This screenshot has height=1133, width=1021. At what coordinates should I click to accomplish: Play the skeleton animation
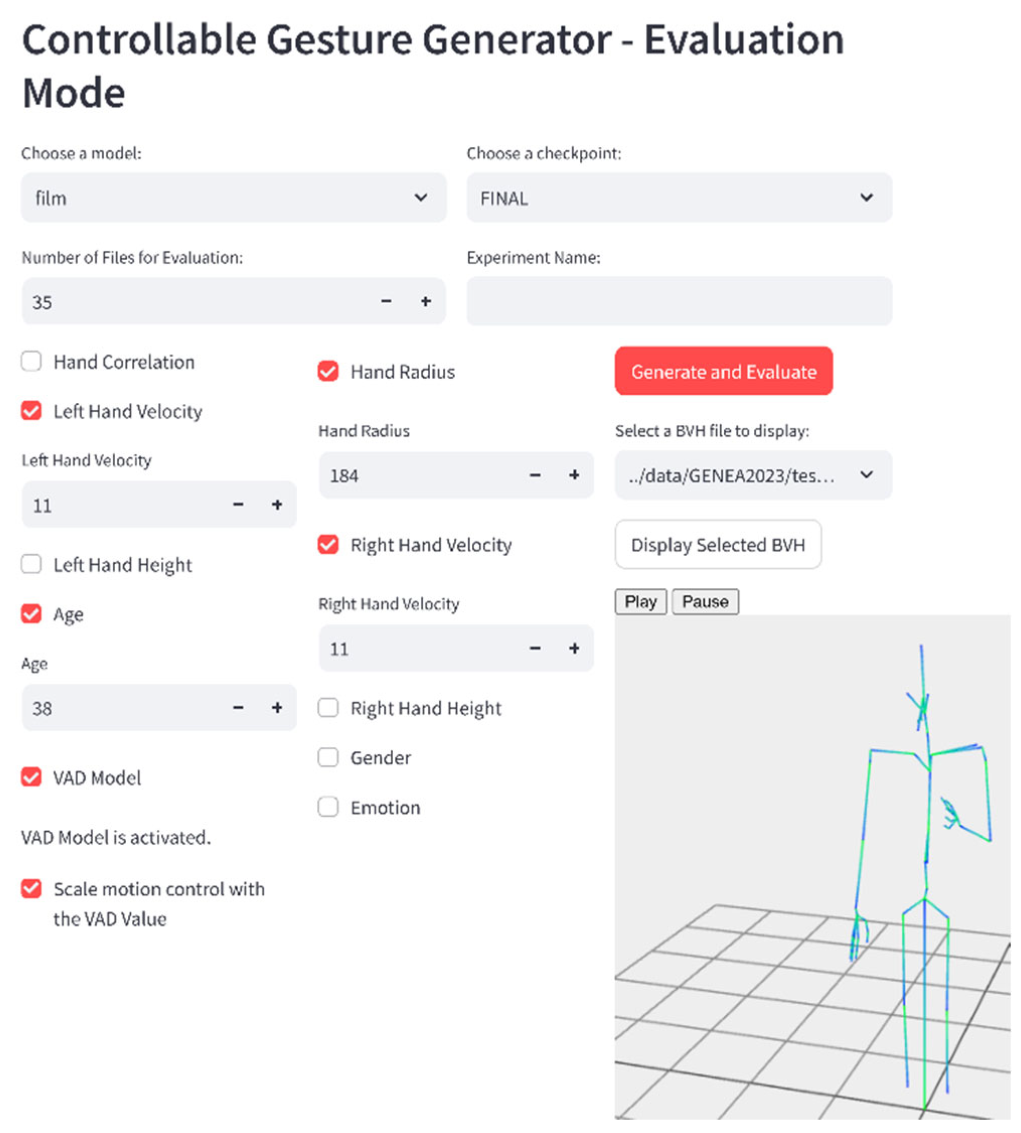641,602
